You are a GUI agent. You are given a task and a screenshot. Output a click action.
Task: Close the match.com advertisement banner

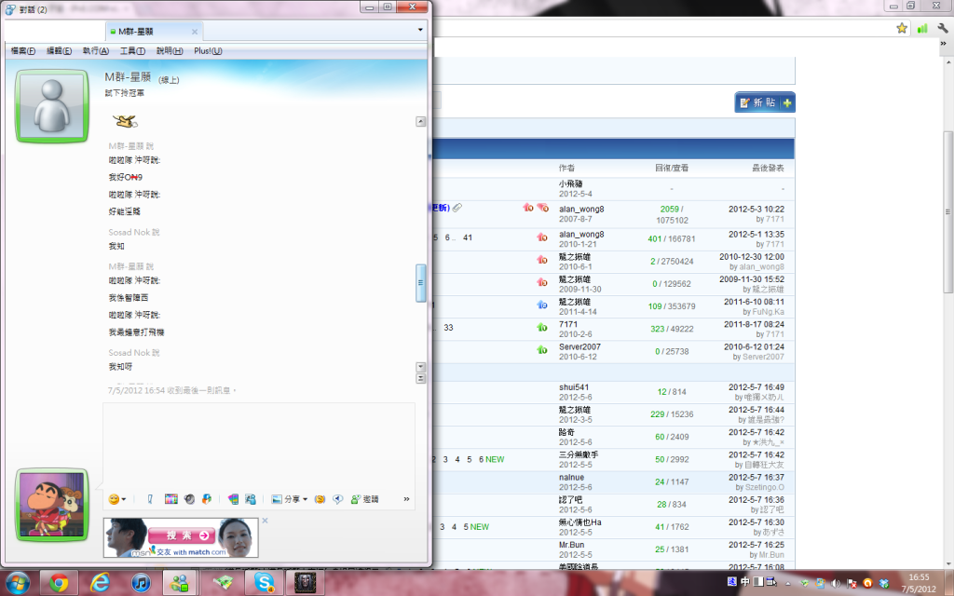point(265,521)
